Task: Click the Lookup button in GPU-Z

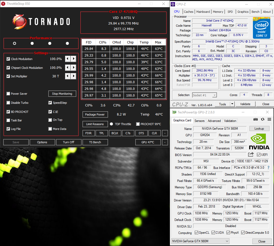Action: [x=259, y=128]
